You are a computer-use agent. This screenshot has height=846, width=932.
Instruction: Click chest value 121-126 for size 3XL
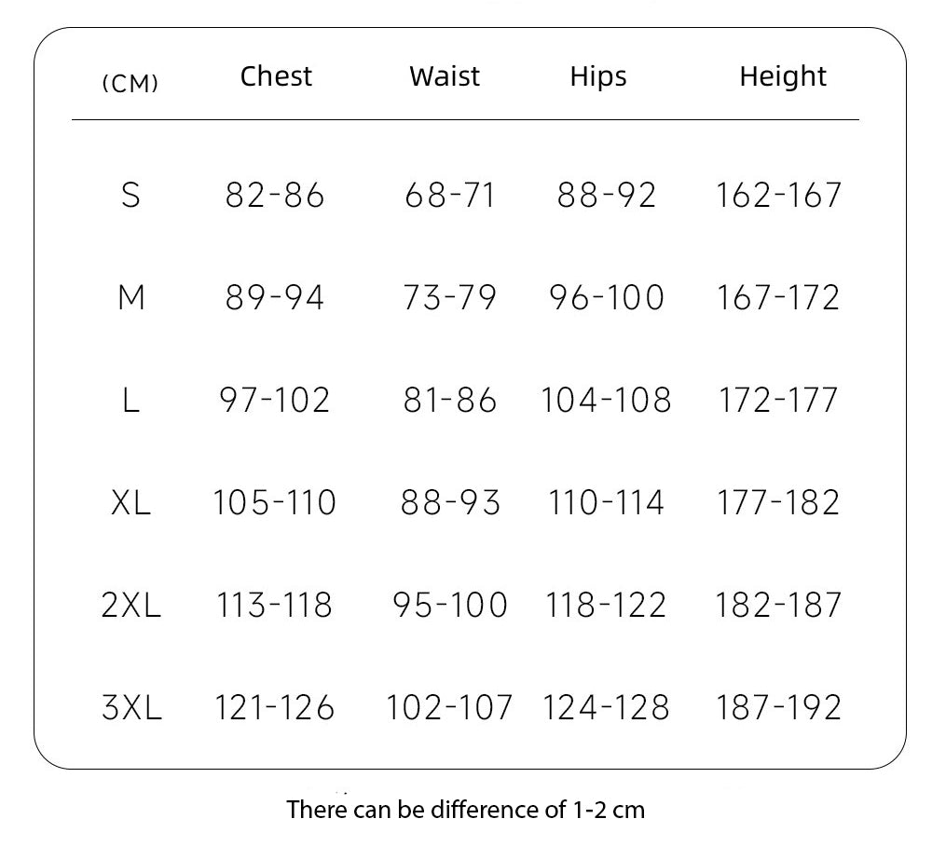click(275, 707)
